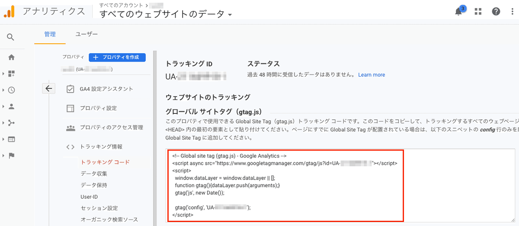Click the プロパティを作成 button
Screen dimensions: 519x226
point(117,57)
